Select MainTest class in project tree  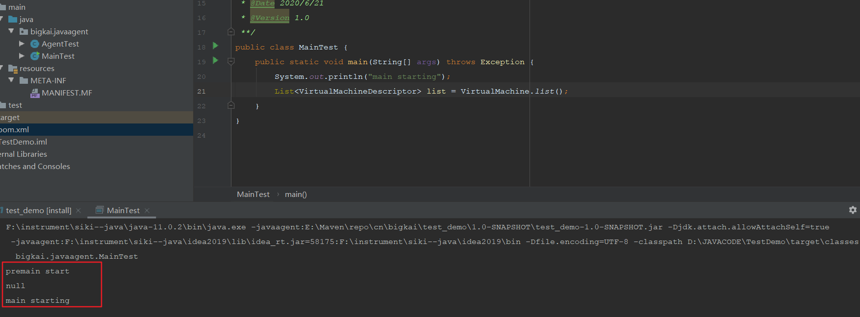click(58, 56)
